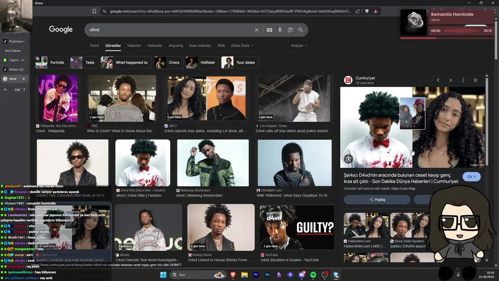Select the Görseller tab
This screenshot has height=281, width=499.
coord(113,46)
